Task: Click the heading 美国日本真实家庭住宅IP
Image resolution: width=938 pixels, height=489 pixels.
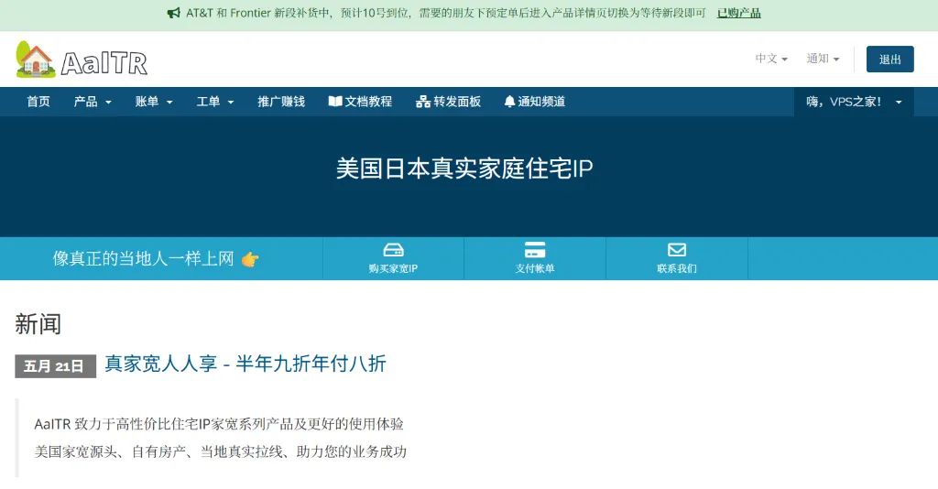Action: (464, 168)
